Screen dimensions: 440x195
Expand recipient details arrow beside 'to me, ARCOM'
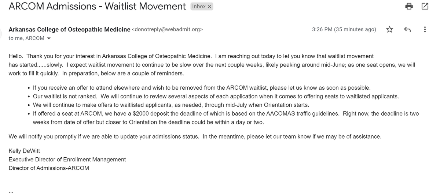[x=49, y=38]
